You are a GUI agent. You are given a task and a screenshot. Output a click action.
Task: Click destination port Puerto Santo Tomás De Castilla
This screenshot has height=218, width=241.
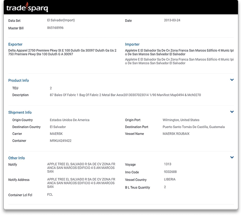click(194, 127)
